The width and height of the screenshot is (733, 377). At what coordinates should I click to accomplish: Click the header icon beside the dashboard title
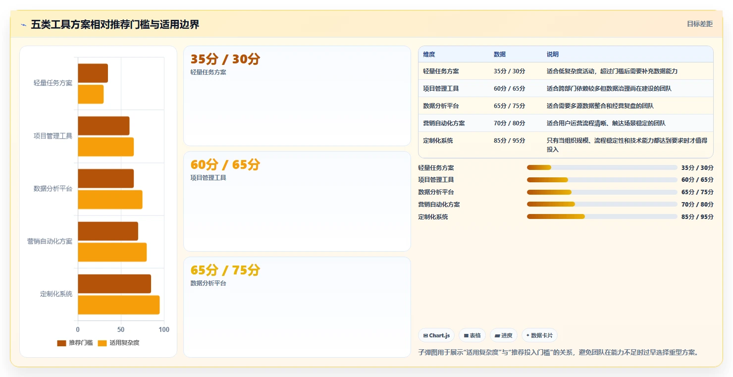[x=23, y=25]
